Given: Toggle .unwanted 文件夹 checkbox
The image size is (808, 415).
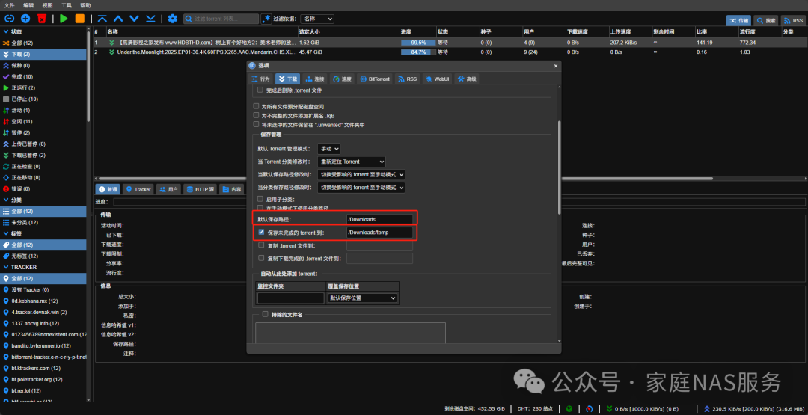Looking at the screenshot, I should 256,125.
